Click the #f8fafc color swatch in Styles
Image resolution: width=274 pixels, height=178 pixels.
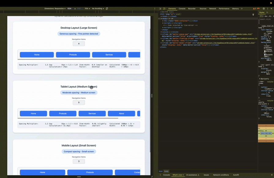tap(265, 51)
